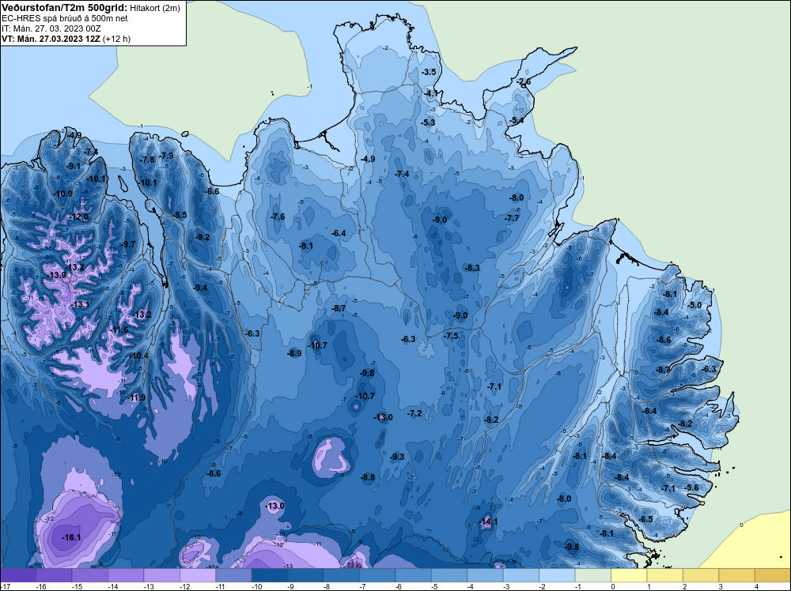The image size is (791, 591).
Task: Click the -7.5 temperature label
Action: click(451, 336)
